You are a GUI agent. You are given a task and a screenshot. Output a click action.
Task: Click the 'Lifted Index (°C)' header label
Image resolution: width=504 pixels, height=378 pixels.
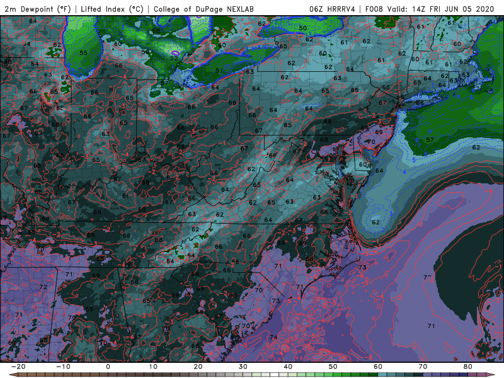coord(112,9)
